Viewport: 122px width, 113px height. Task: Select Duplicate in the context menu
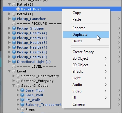[86, 35]
